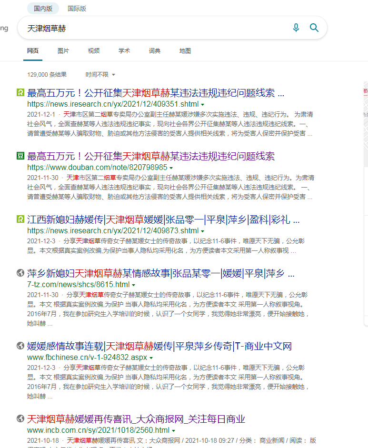
Task: Switch to the 学术 tab
Action: (x=124, y=51)
